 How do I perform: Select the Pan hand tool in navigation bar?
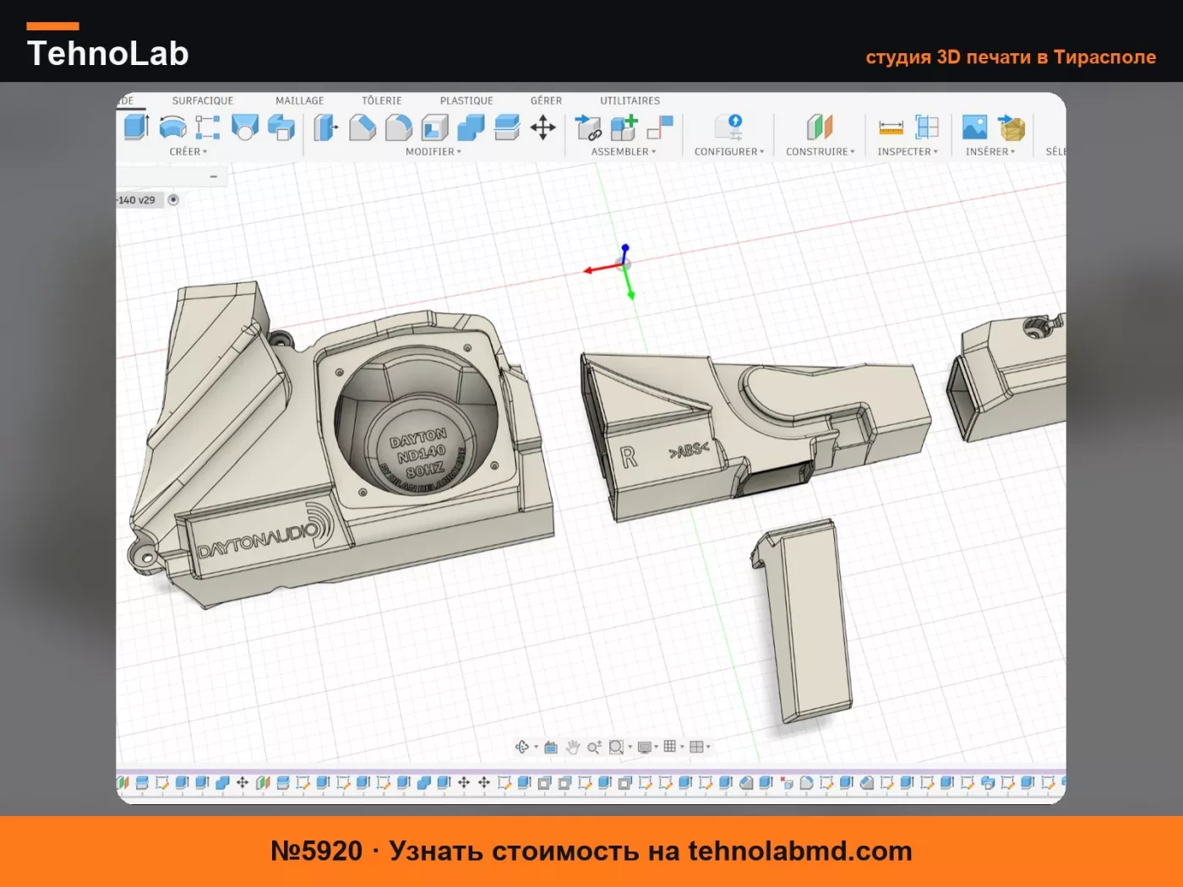pyautogui.click(x=573, y=747)
